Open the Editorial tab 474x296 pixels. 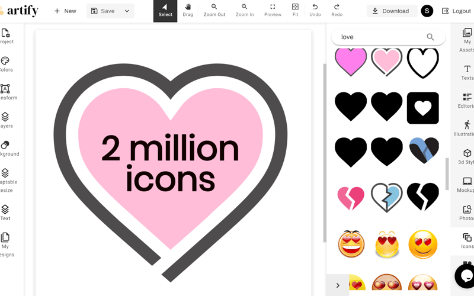click(x=466, y=101)
